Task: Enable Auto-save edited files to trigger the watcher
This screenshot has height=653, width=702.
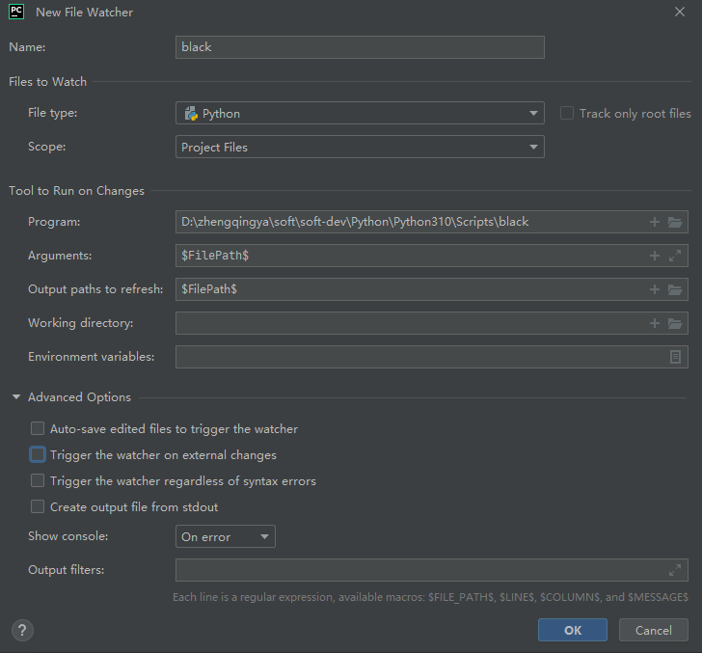Action: click(38, 428)
